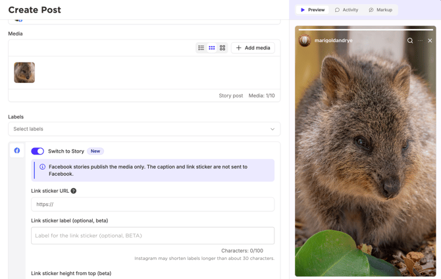The height and width of the screenshot is (279, 441).
Task: Click the marigoldandrye username in preview
Action: point(333,41)
